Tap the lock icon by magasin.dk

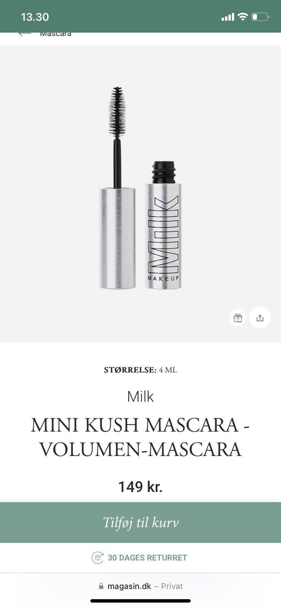coord(101,586)
